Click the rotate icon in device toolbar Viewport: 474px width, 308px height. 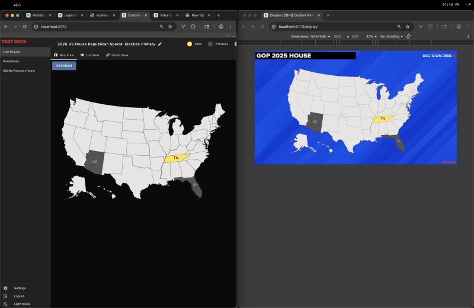408,37
